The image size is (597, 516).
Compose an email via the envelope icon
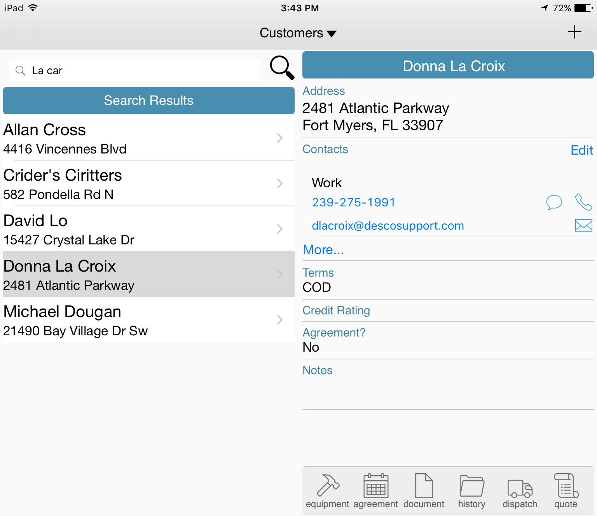pyautogui.click(x=583, y=225)
